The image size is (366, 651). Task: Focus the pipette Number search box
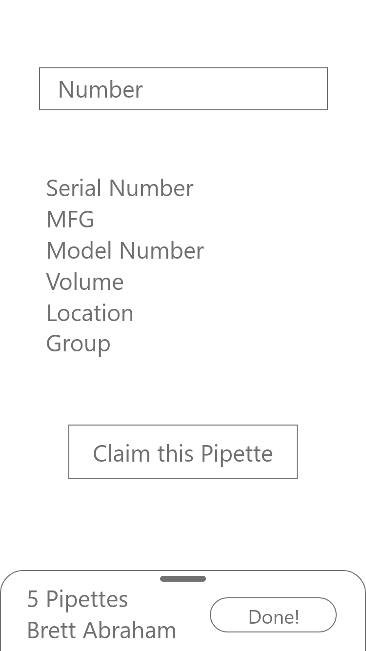click(x=183, y=89)
